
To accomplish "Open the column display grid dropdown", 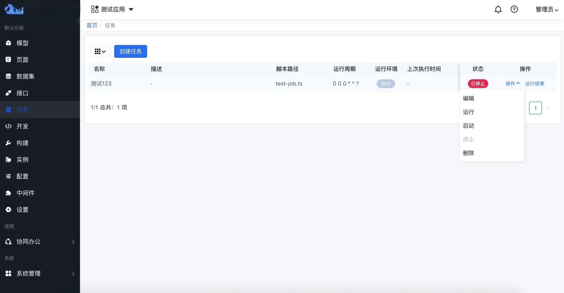I will pos(100,52).
